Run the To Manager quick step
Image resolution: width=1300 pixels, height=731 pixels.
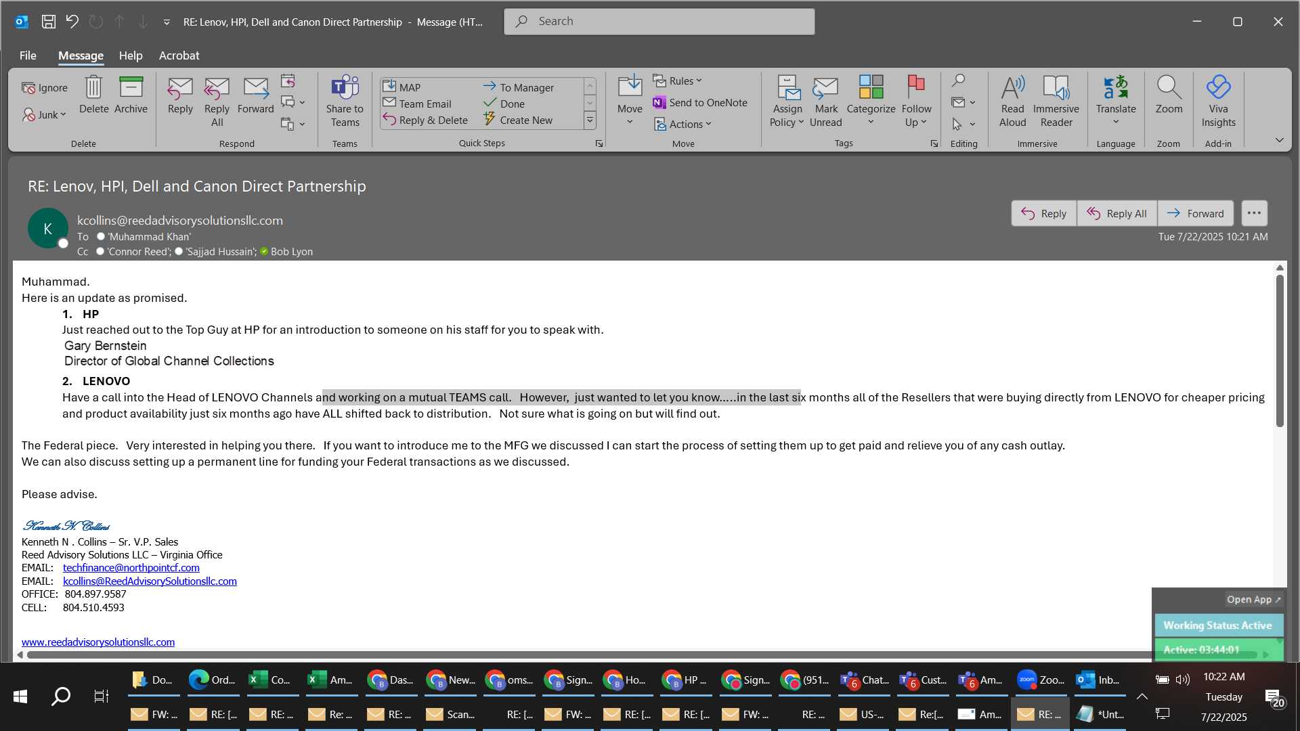click(518, 87)
